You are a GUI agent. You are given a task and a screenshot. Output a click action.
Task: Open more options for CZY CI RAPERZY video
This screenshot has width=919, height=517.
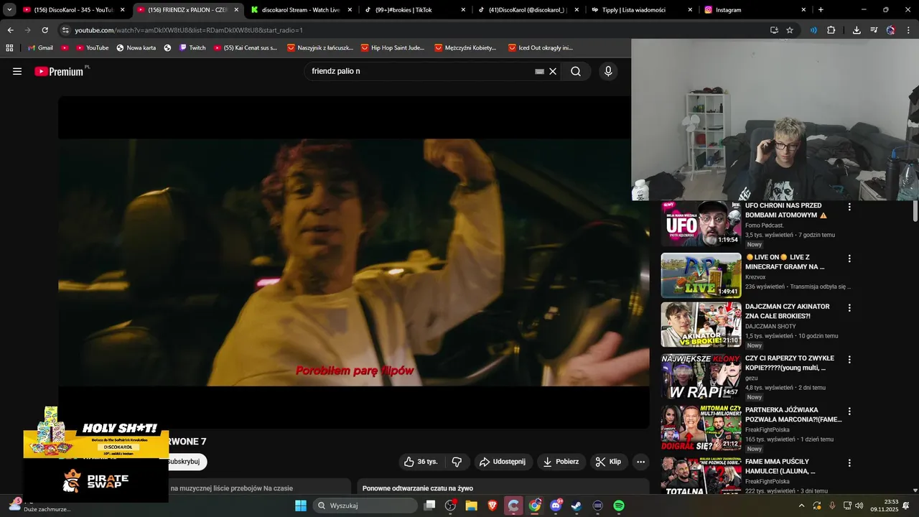point(849,360)
